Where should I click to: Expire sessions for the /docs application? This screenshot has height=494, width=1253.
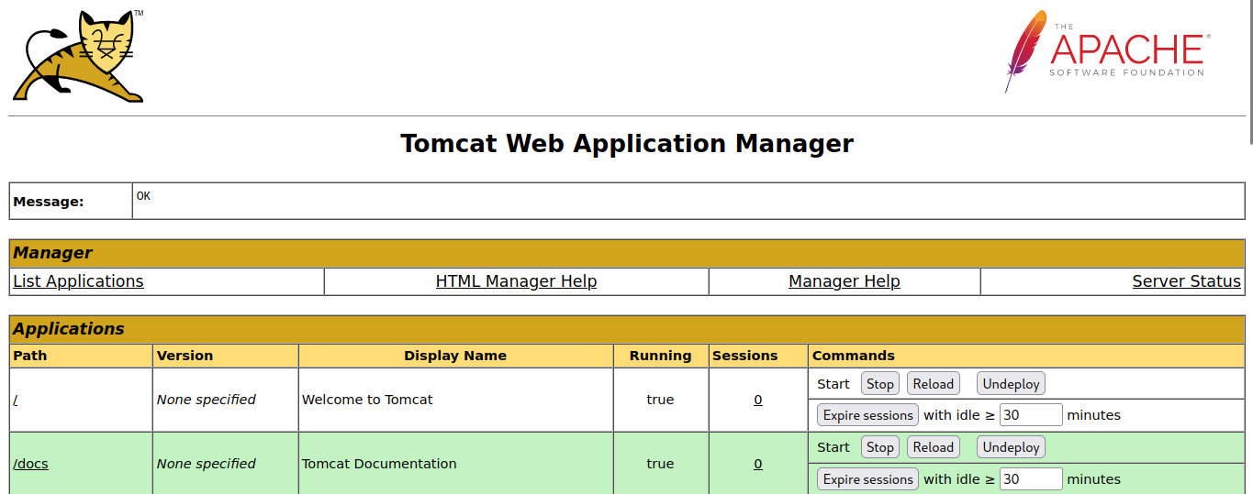pyautogui.click(x=867, y=479)
